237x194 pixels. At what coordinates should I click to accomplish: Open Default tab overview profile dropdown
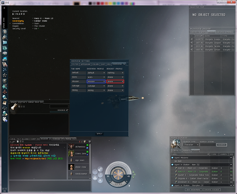click(96, 73)
